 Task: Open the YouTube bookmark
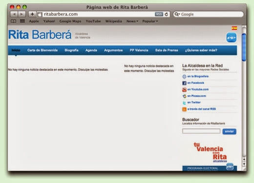click(x=93, y=21)
